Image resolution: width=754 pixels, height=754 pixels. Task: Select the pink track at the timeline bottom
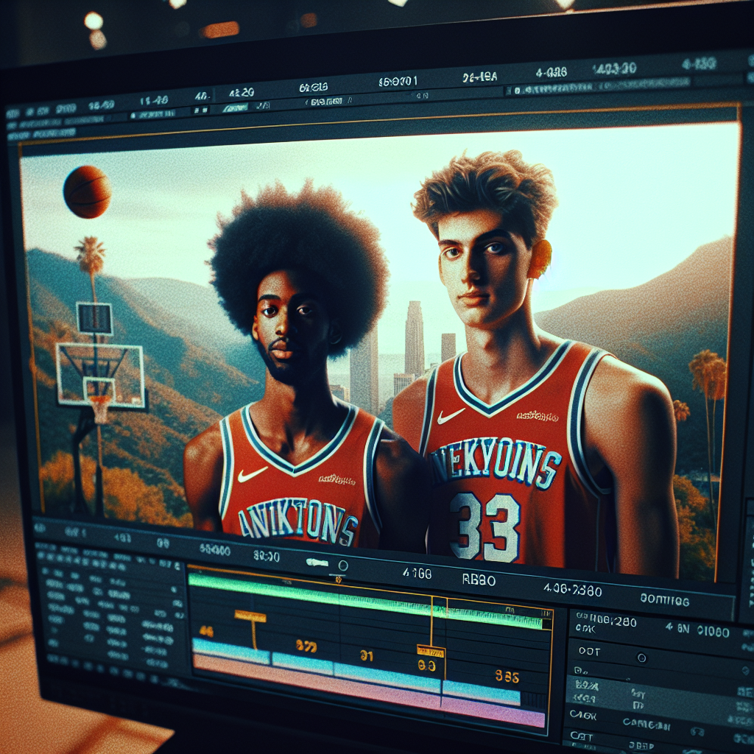tap(369, 691)
